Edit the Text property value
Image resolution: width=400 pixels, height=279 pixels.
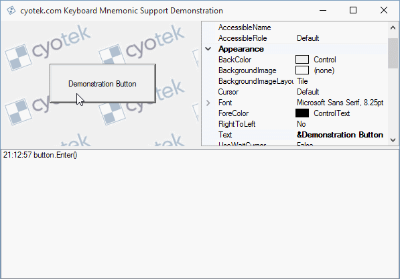click(x=341, y=135)
